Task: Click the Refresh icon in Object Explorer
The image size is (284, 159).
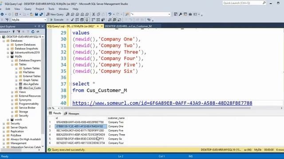Action: (x=33, y=32)
